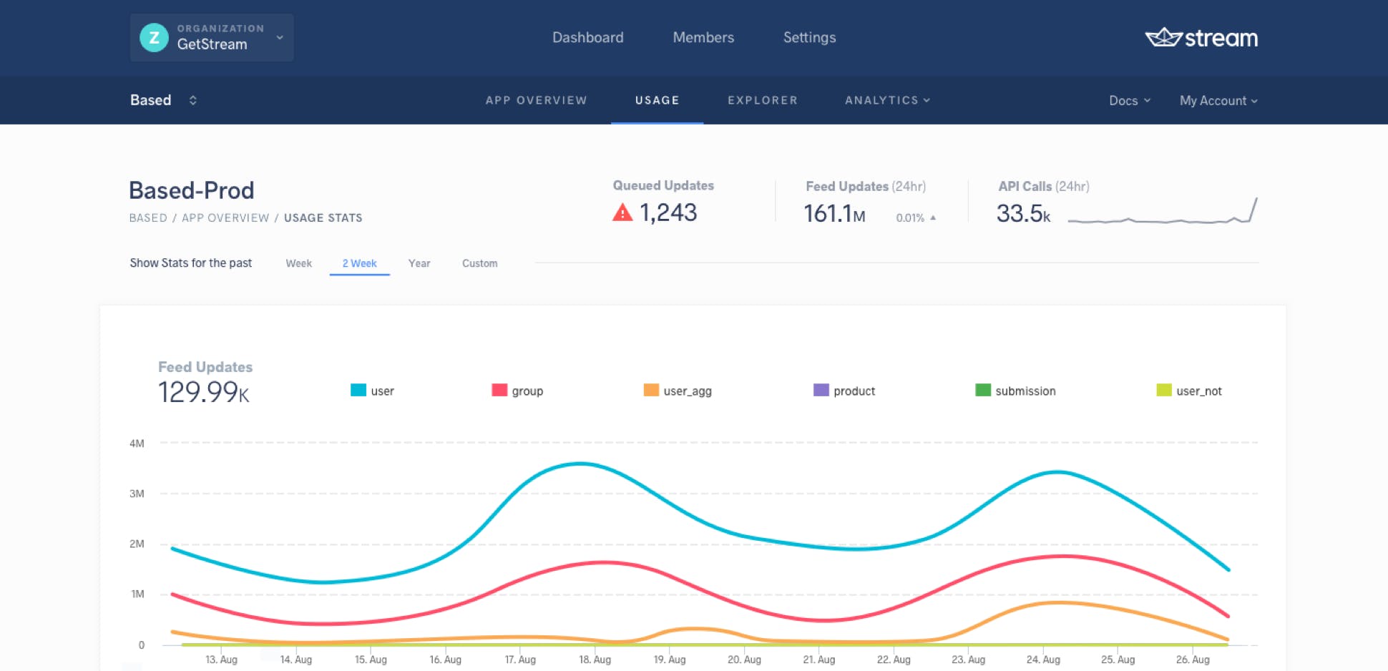Expand the ANALYTICS dropdown
1388x671 pixels.
pyautogui.click(x=887, y=100)
